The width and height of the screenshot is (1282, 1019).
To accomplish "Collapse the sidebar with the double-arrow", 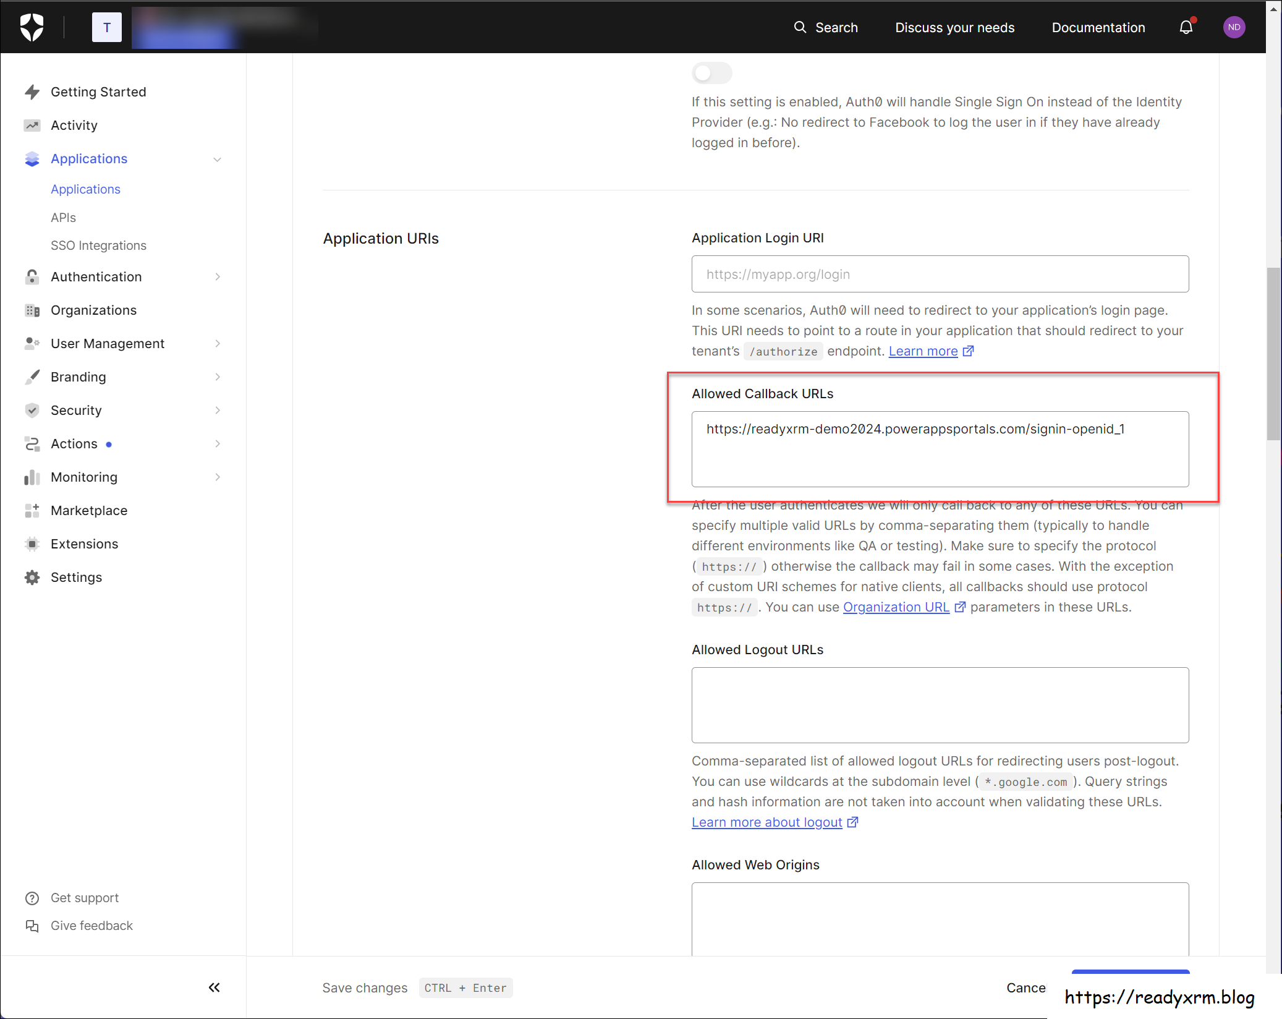I will [214, 987].
